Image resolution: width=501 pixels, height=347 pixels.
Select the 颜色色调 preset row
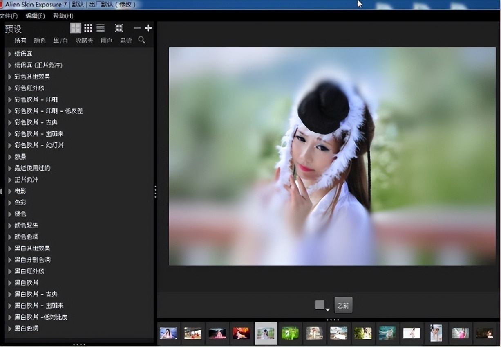pos(79,237)
